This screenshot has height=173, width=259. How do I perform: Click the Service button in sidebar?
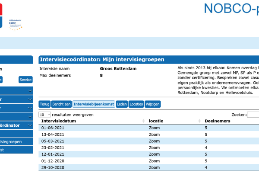pyautogui.click(x=25, y=80)
